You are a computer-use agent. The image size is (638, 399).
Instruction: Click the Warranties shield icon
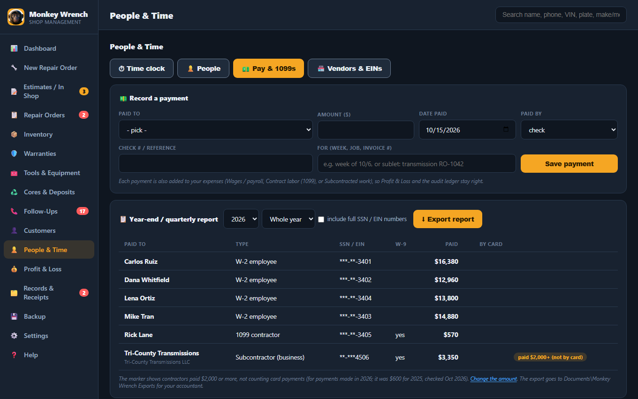tap(14, 153)
